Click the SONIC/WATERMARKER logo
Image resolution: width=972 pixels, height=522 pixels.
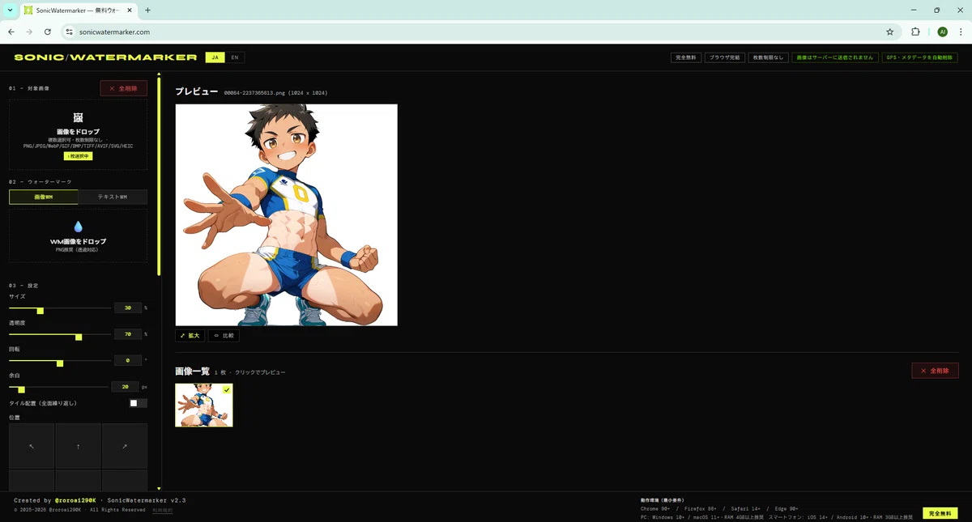click(105, 57)
